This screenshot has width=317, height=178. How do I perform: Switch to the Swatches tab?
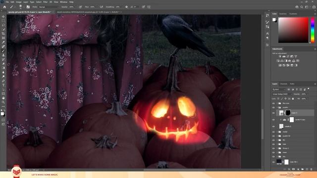pos(283,14)
